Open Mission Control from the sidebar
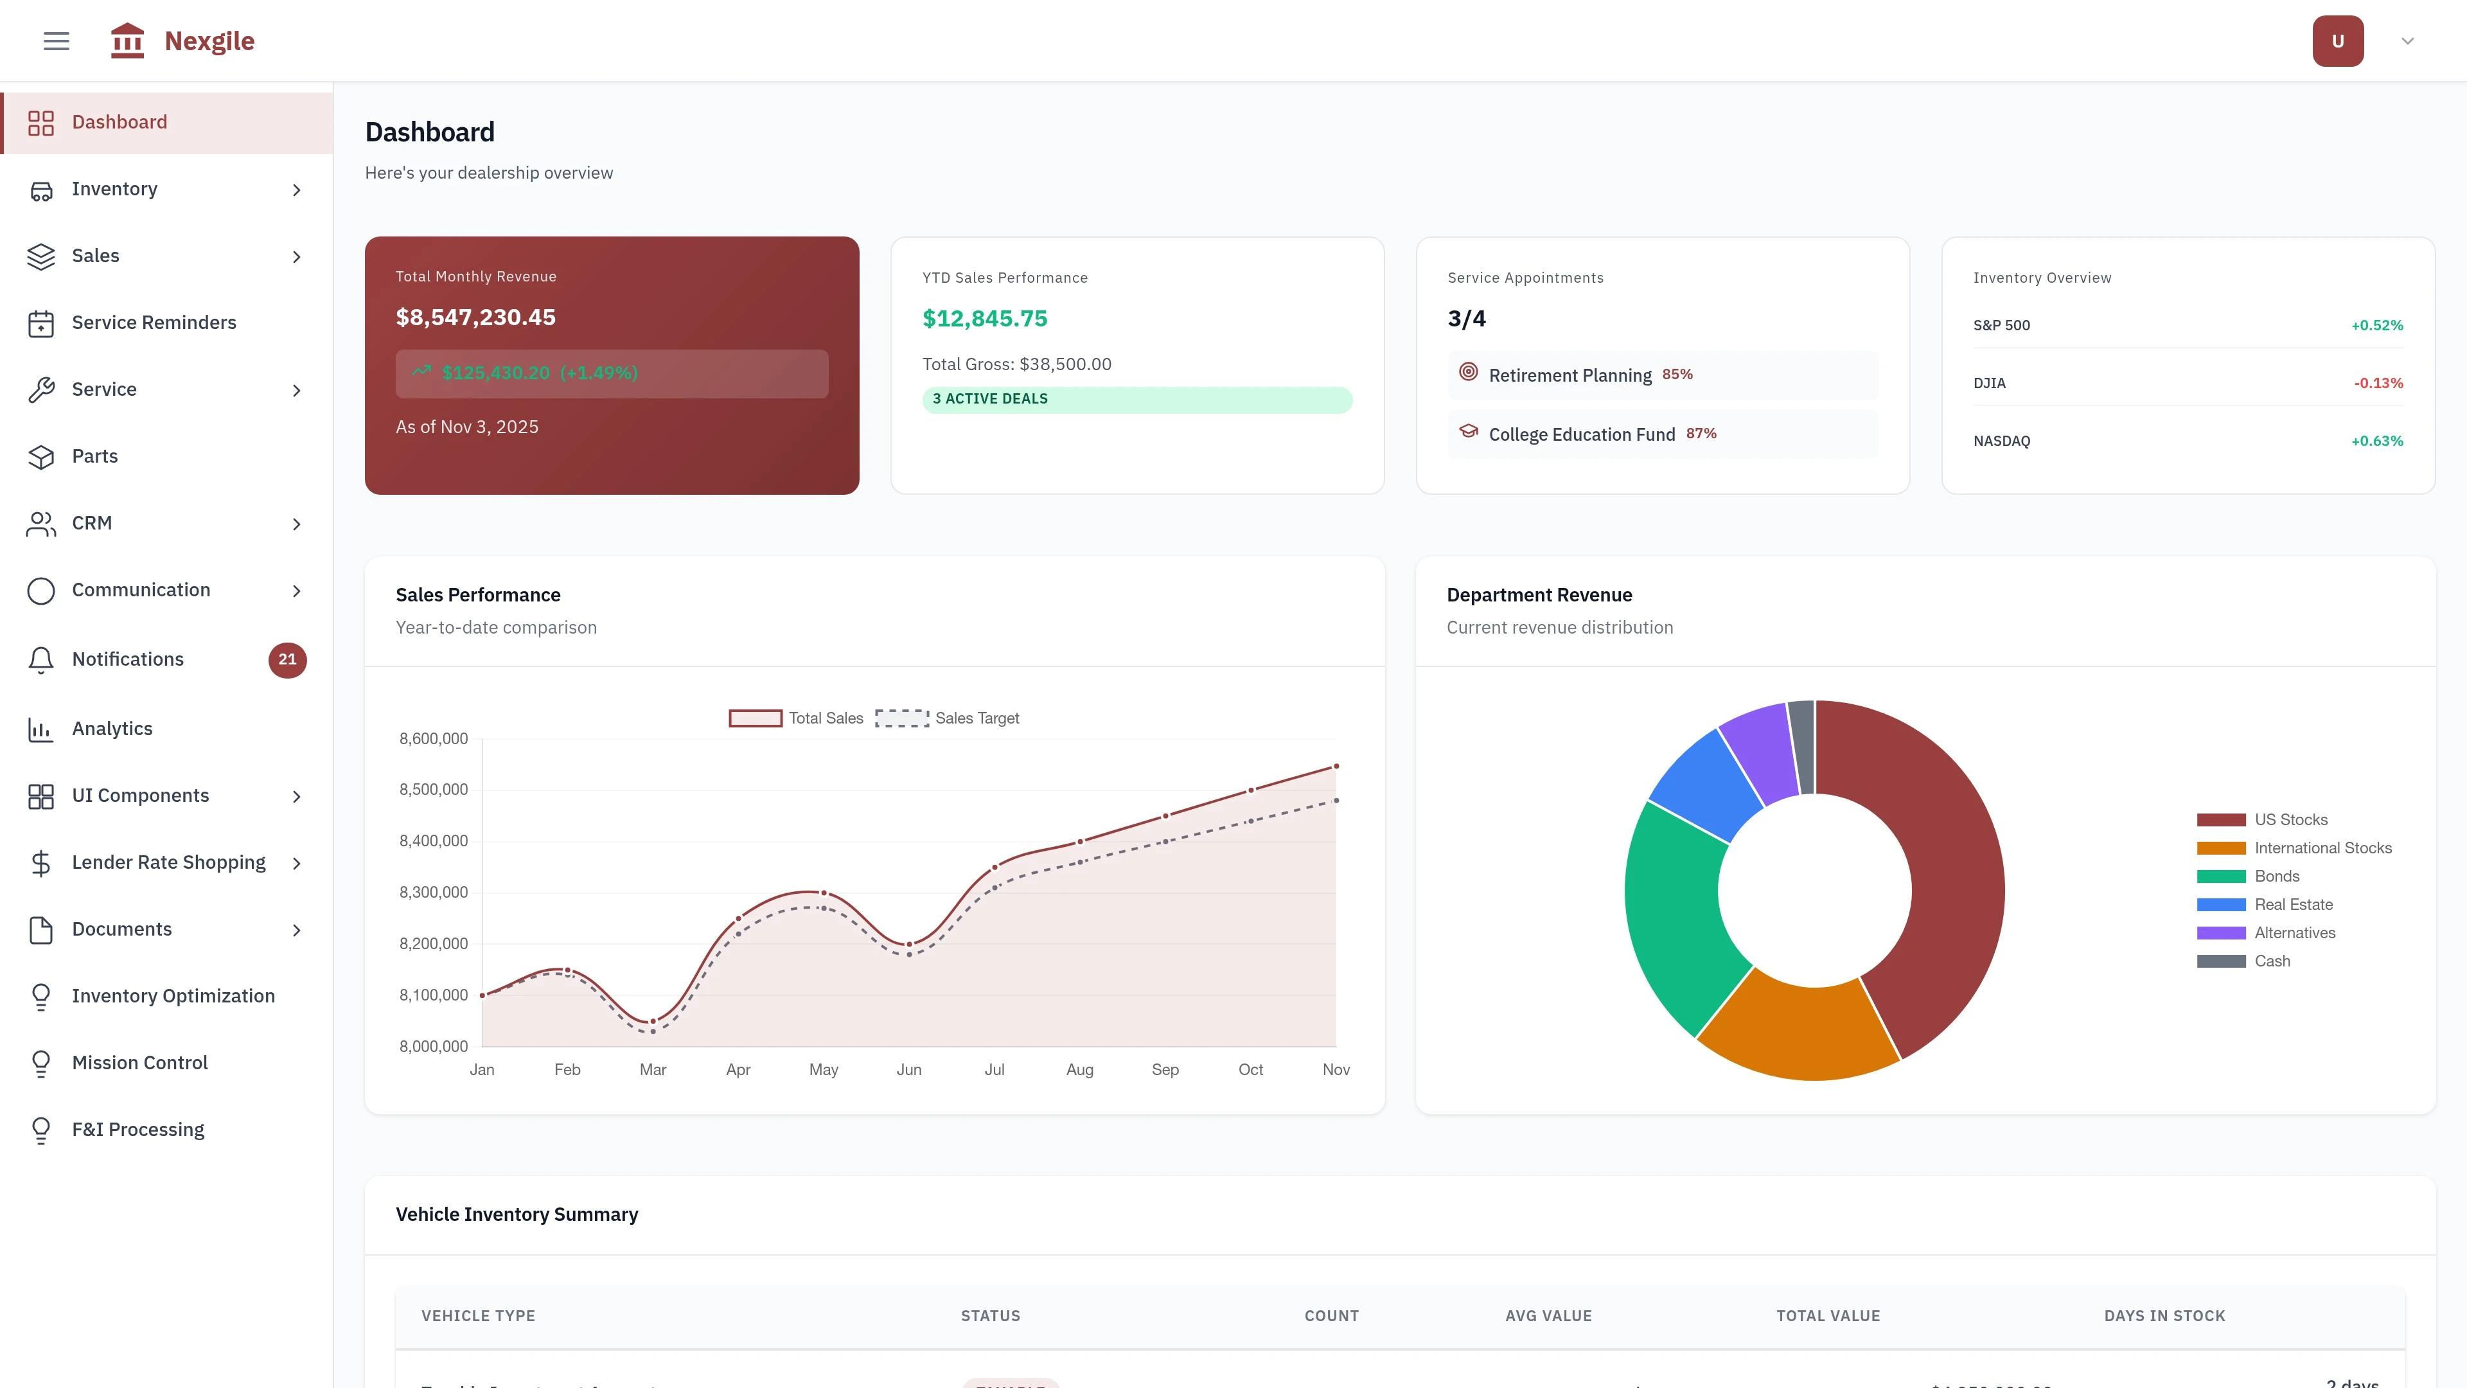The image size is (2467, 1388). point(140,1062)
